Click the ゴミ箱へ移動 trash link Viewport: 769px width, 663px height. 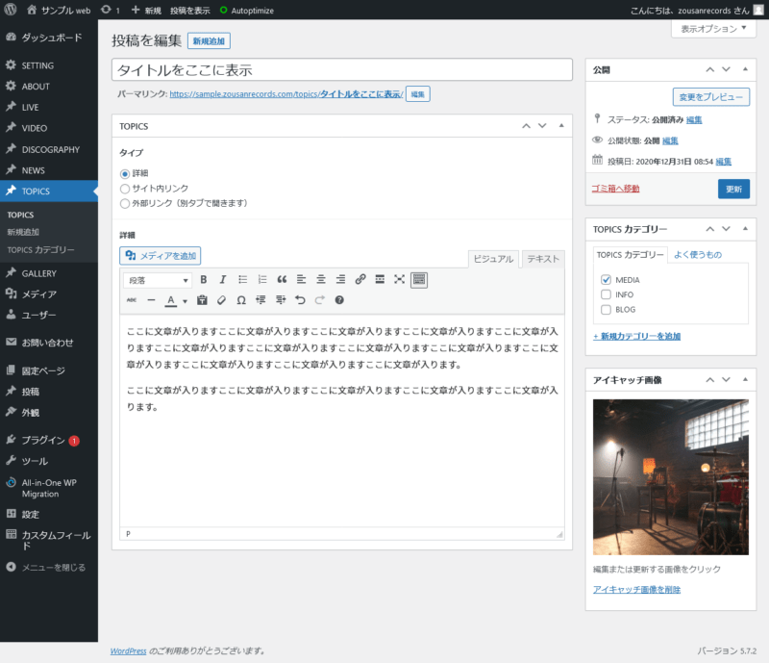[616, 189]
